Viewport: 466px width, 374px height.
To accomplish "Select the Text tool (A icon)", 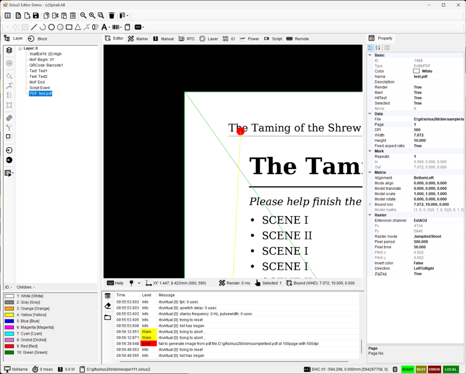I will (104, 27).
